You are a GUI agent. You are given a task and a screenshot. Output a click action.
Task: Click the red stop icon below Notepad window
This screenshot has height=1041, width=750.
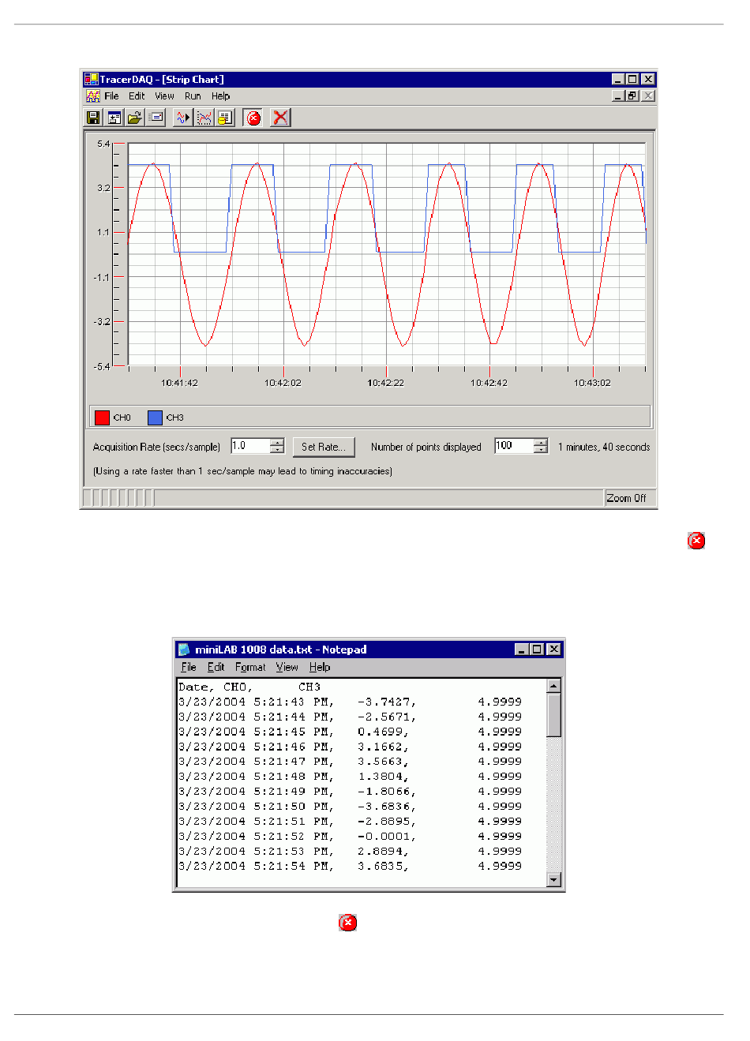pyautogui.click(x=347, y=923)
